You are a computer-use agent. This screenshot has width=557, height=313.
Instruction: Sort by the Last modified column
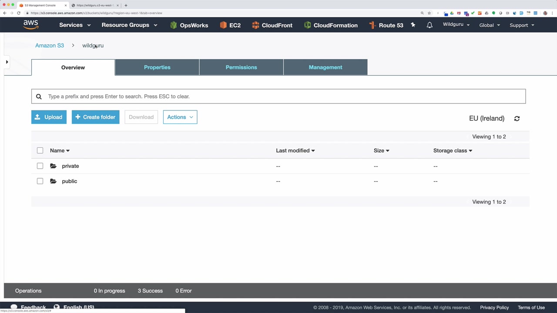pos(295,150)
